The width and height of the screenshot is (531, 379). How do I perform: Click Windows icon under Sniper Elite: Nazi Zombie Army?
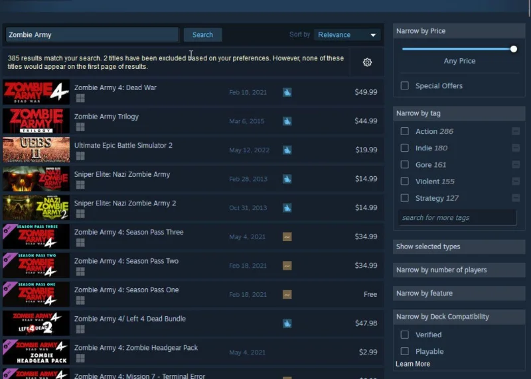coord(80,185)
